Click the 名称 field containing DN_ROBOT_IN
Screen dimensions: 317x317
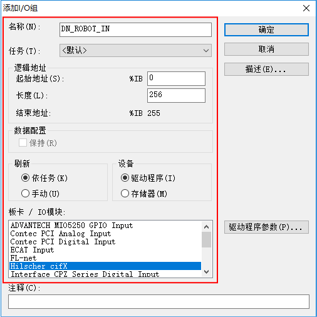pos(135,29)
